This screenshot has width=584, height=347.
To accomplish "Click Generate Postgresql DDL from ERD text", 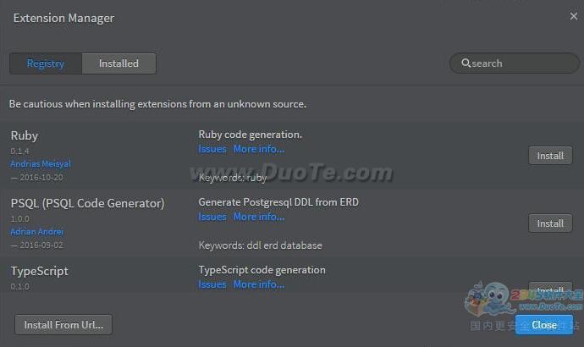I will click(x=278, y=202).
